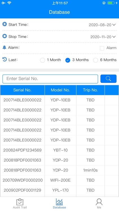Screen dimensions: 119x211
Task: Click the Trip No. column header
Action: coord(91,90)
